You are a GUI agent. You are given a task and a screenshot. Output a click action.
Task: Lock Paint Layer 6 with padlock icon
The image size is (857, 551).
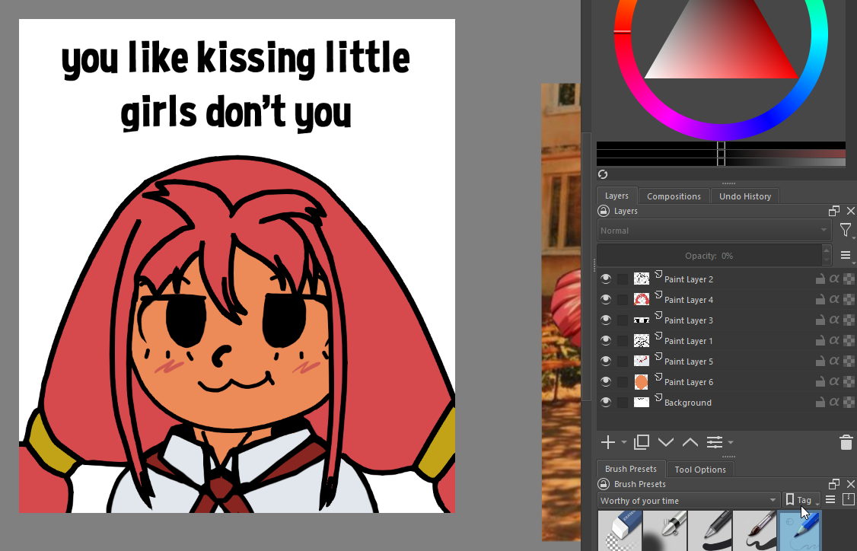820,382
